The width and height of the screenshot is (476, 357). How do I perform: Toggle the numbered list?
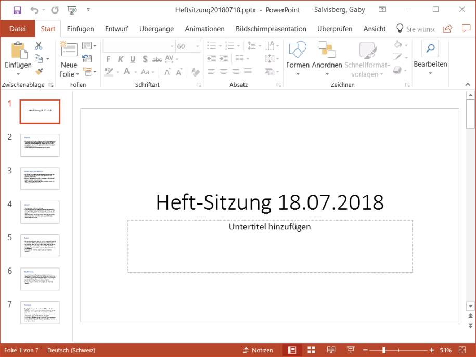229,46
